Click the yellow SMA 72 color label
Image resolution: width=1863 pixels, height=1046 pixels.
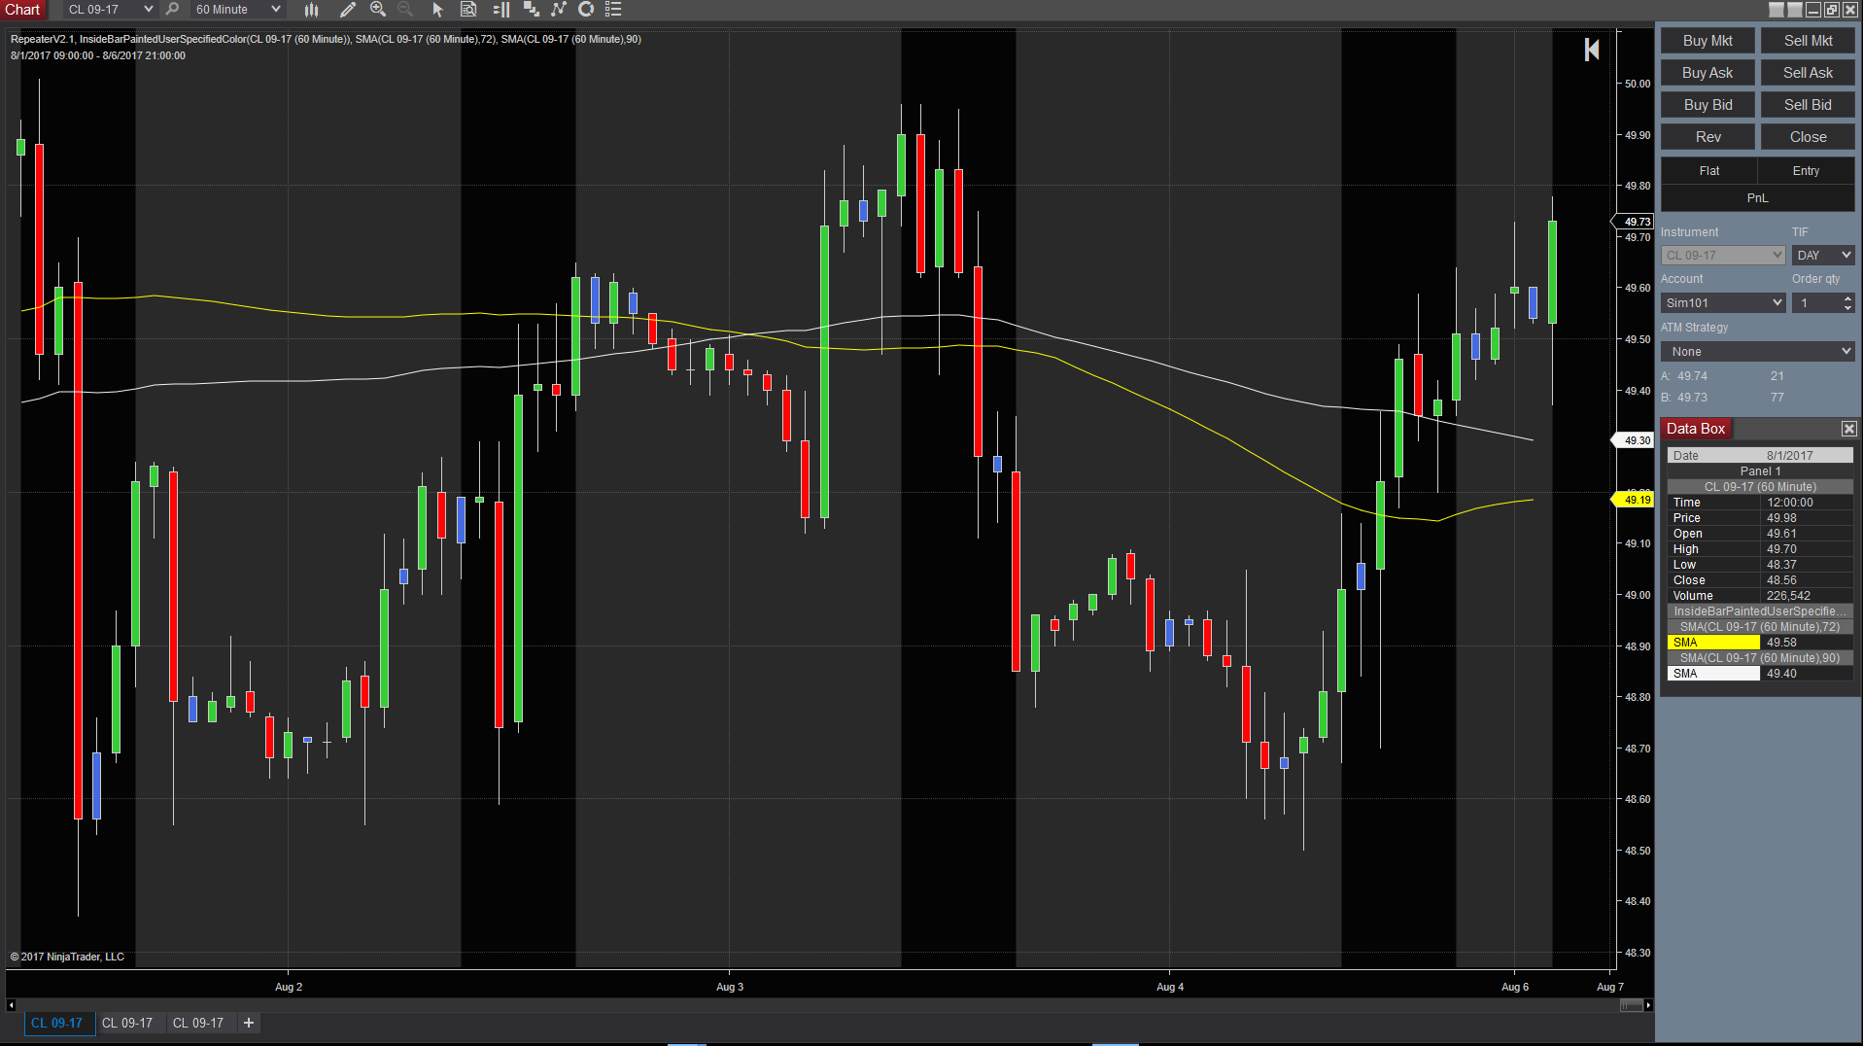point(1713,643)
